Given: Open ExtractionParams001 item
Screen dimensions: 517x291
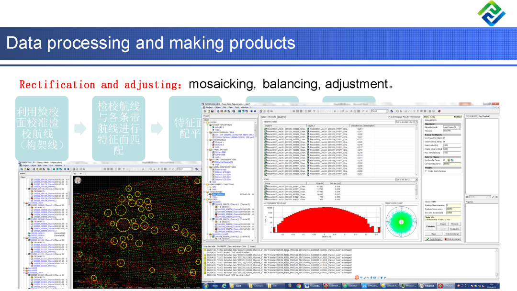Looking at the screenshot, I should (224, 162).
